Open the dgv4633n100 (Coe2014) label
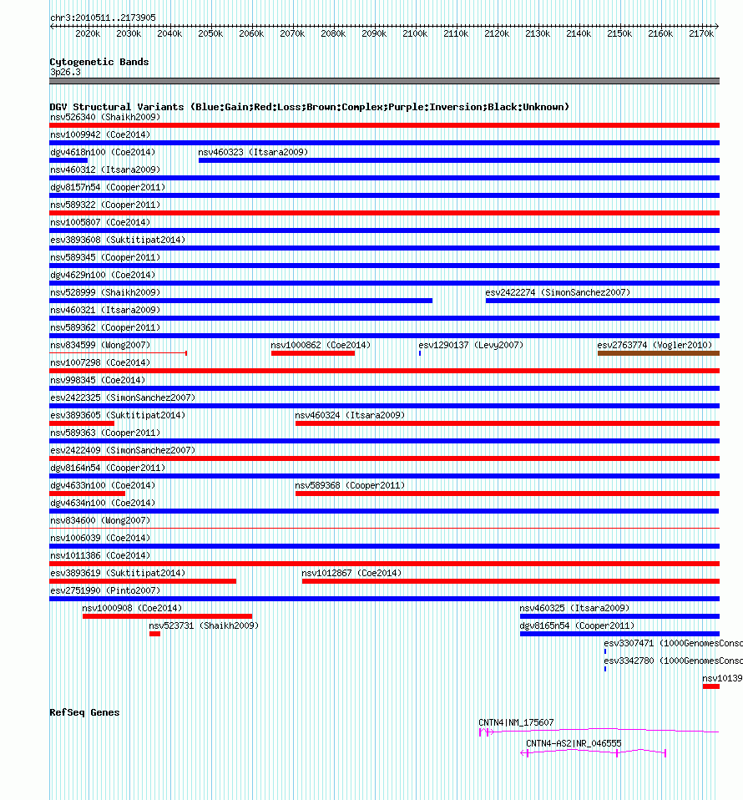743x800 pixels. click(103, 485)
